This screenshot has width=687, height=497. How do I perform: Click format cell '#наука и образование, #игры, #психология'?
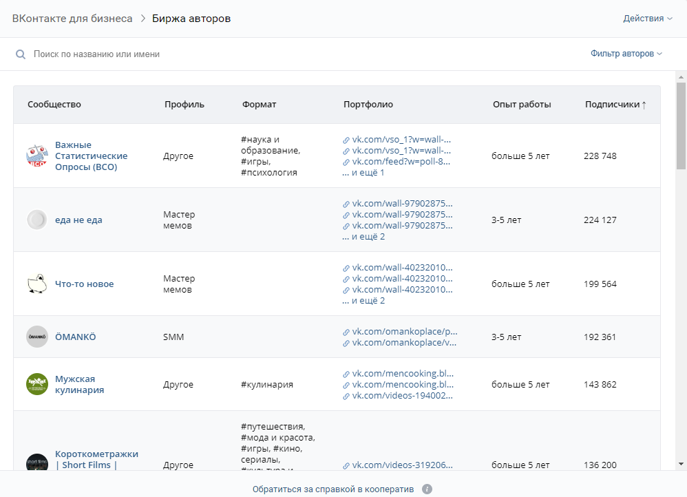pos(271,156)
